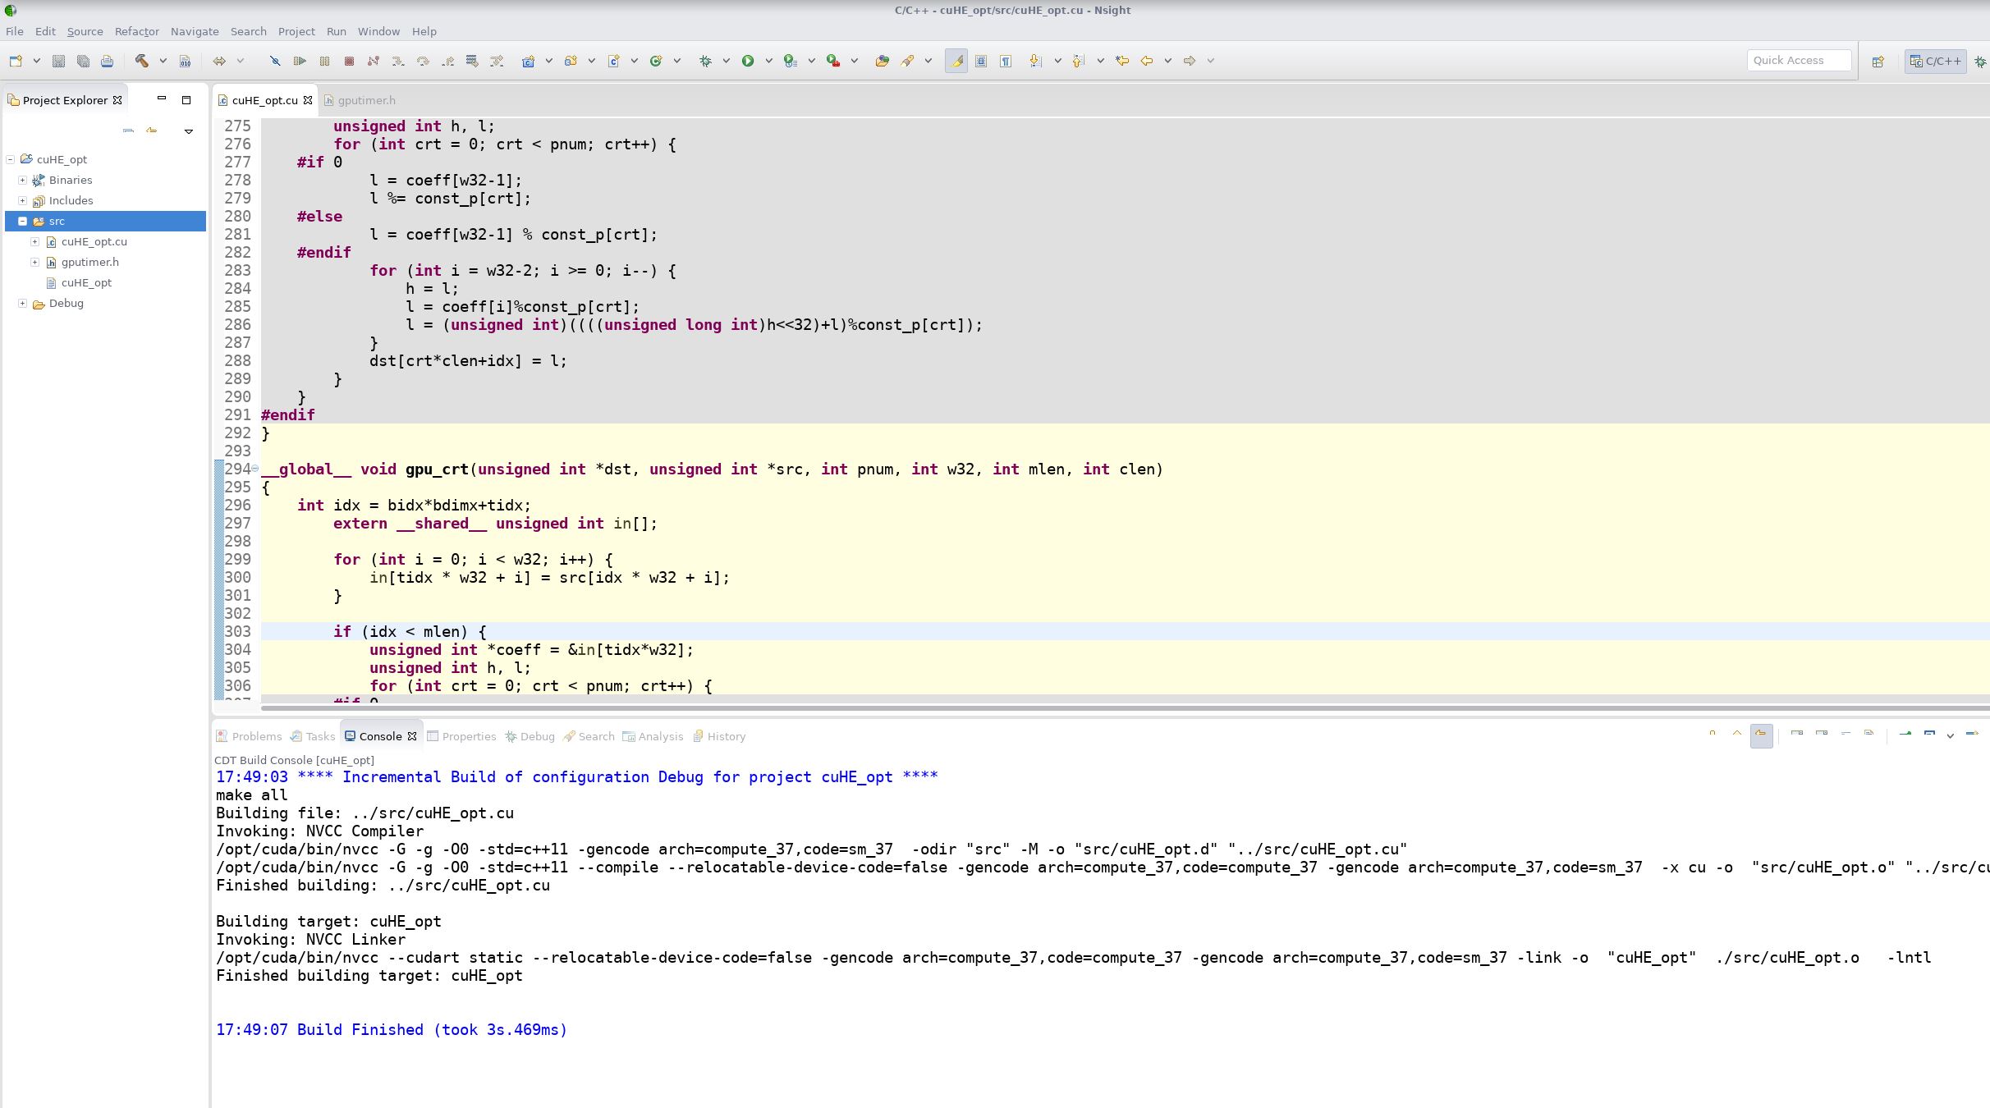Click the Run menu in the menu bar
This screenshot has height=1108, width=1990.
(x=337, y=31)
